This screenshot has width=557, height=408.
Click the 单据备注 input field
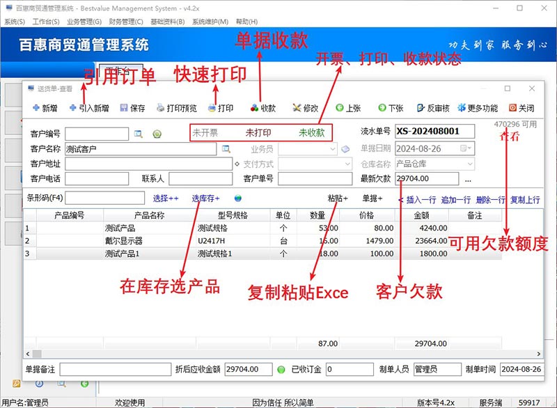(116, 369)
